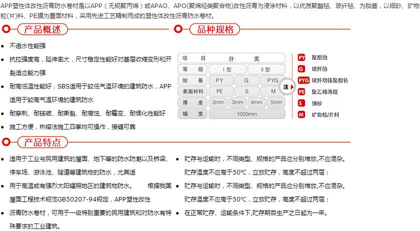The image size is (420, 231).
Task: Click the red M legend badge
Action: (301, 114)
